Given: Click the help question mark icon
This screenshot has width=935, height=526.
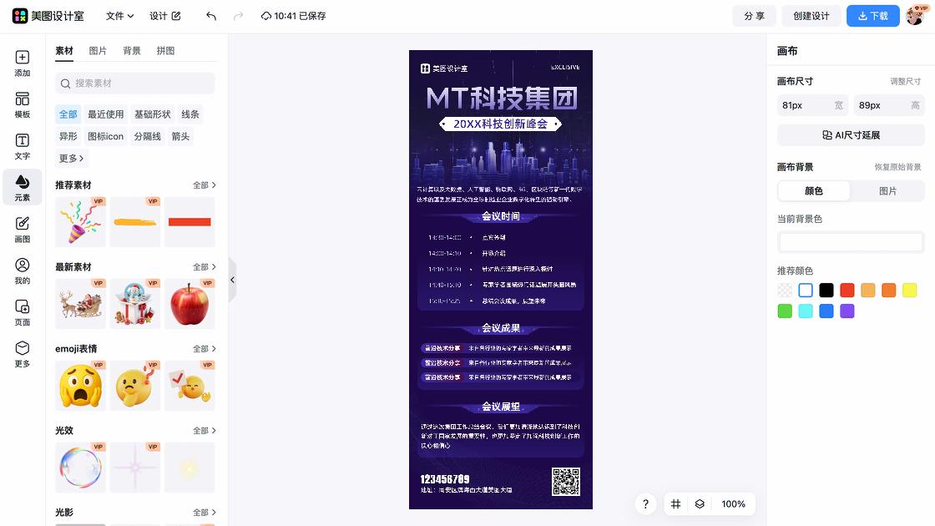Looking at the screenshot, I should point(645,503).
